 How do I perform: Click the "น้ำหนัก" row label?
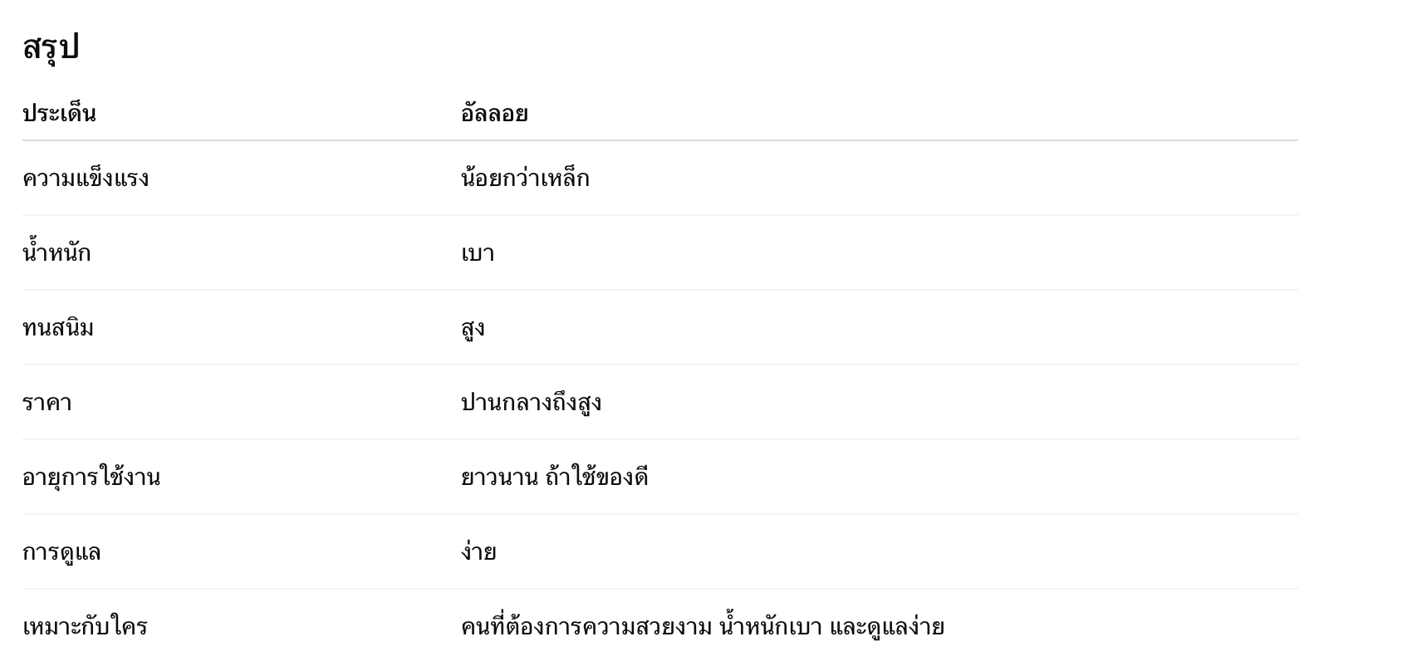(56, 252)
